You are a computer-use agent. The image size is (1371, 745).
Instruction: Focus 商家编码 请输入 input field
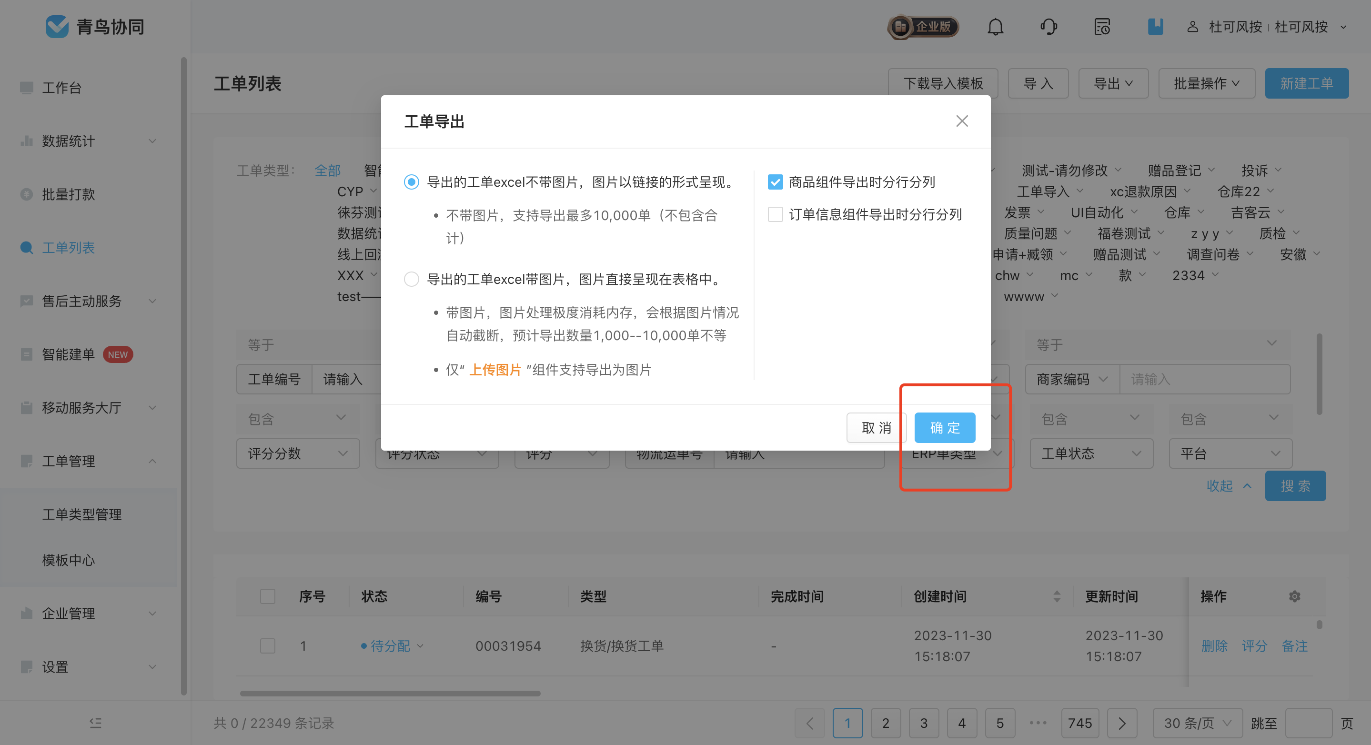coord(1205,379)
